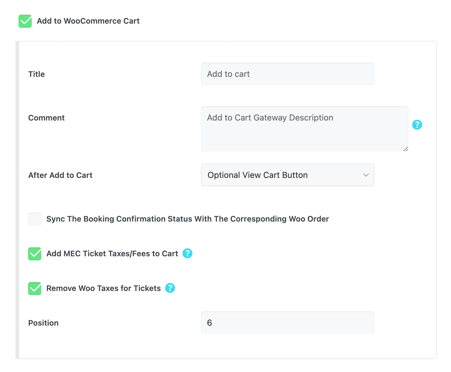Click help icon next to MEC Ticket Taxes/Fees
This screenshot has height=372, width=451.
coord(188,253)
